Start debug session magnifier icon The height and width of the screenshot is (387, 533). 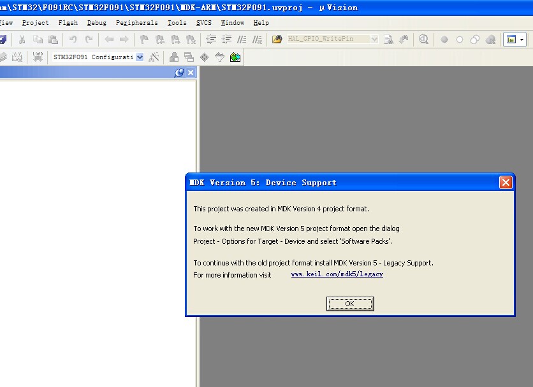click(x=423, y=39)
